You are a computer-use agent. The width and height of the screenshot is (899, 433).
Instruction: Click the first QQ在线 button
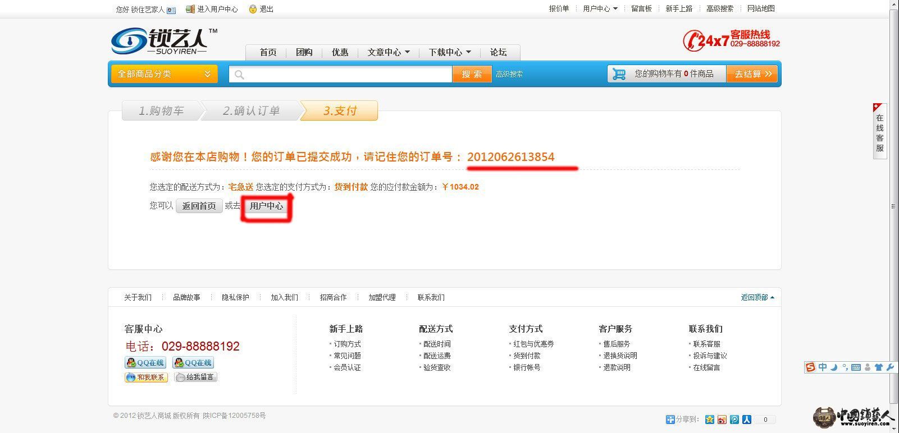click(145, 363)
